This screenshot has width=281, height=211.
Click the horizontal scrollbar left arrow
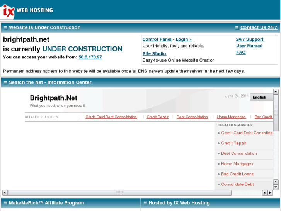(5, 193)
